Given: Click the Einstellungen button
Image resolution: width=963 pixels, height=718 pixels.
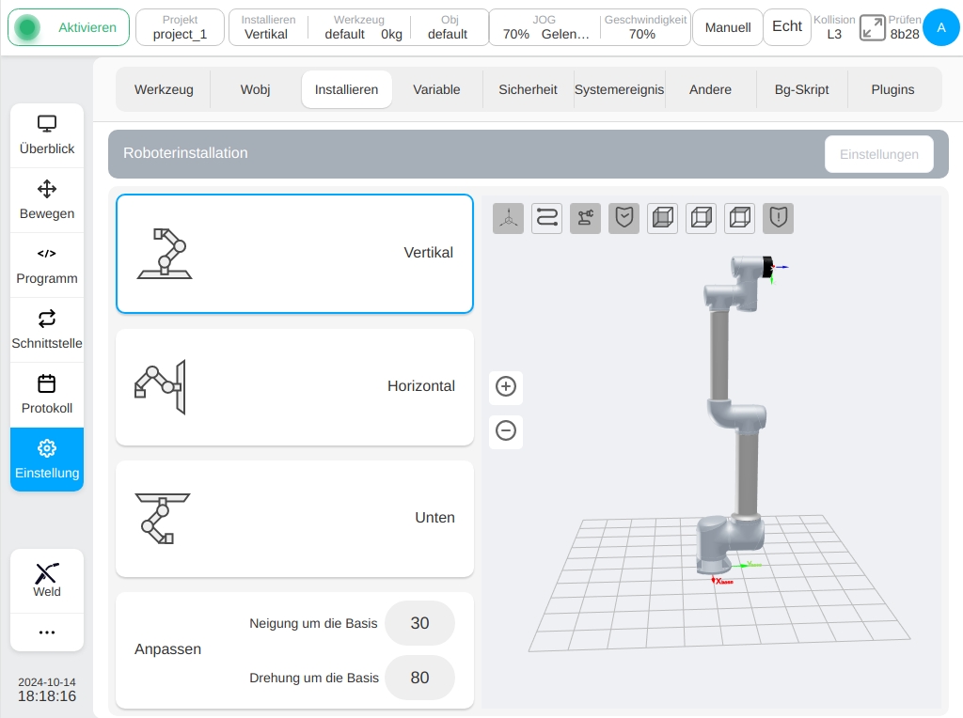Looking at the screenshot, I should click(879, 155).
